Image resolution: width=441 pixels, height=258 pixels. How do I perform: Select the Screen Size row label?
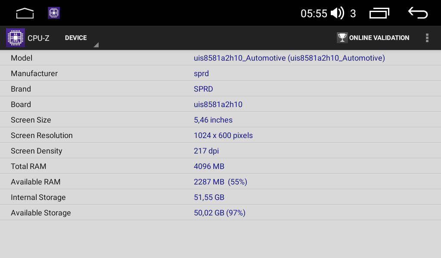(x=31, y=120)
